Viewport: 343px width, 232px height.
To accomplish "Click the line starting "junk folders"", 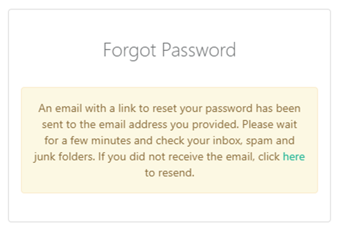I will click(169, 157).
